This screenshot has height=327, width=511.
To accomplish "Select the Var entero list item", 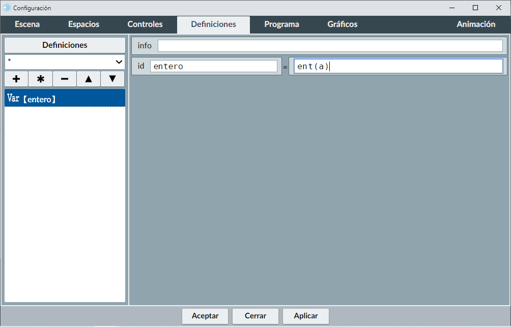I will tap(65, 99).
